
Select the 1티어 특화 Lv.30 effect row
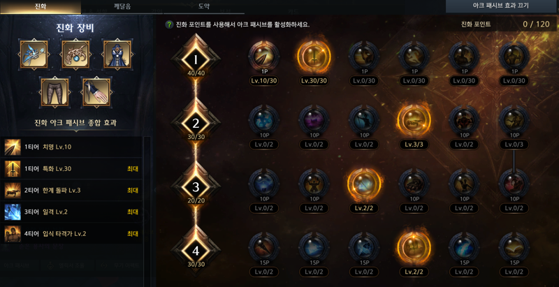coord(71,169)
